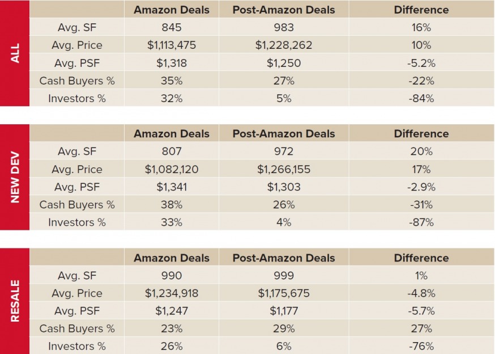Click the $1,266,155 post-Amazon price cell
Screen dimensions: 495x354
click(x=283, y=169)
